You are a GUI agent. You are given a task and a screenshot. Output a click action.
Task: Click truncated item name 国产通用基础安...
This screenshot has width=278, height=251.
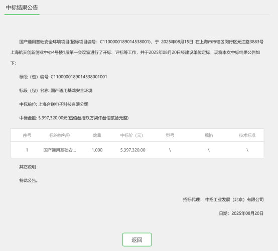coord(60,150)
